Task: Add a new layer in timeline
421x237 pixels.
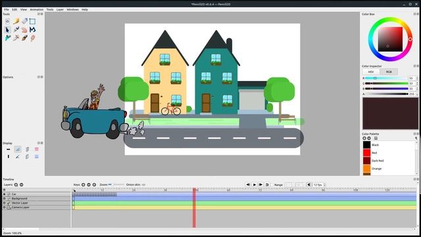Action: point(16,184)
